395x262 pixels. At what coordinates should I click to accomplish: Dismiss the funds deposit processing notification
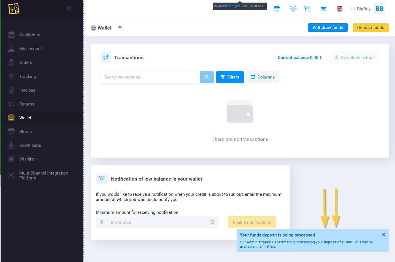click(x=384, y=235)
